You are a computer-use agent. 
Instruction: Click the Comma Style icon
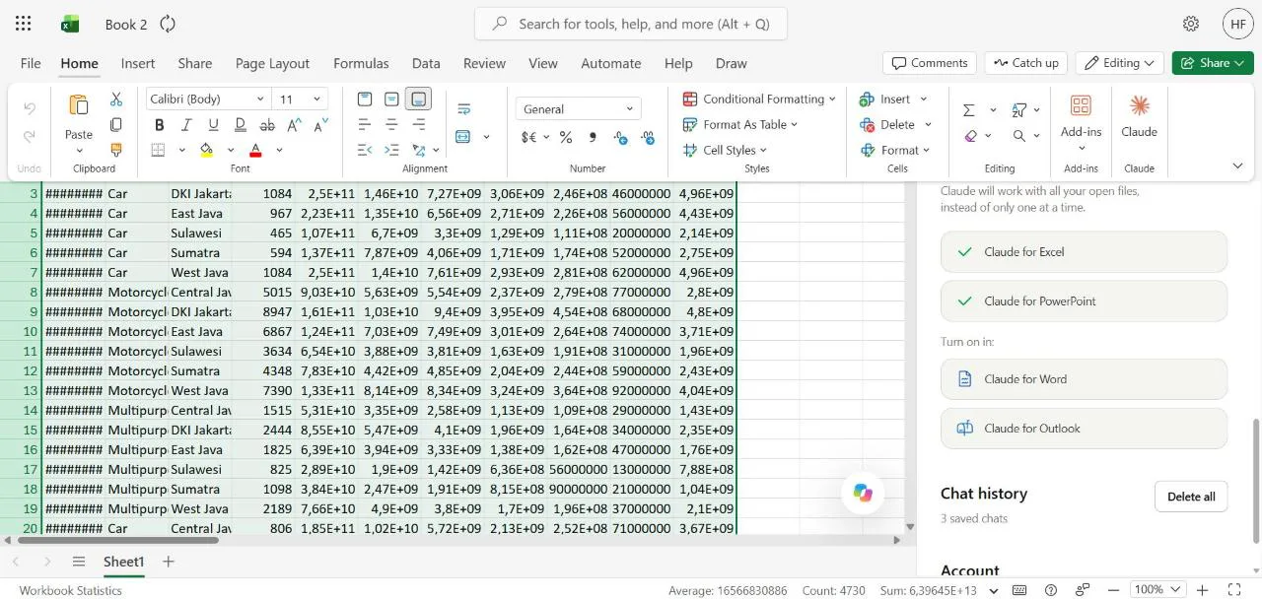coord(593,138)
